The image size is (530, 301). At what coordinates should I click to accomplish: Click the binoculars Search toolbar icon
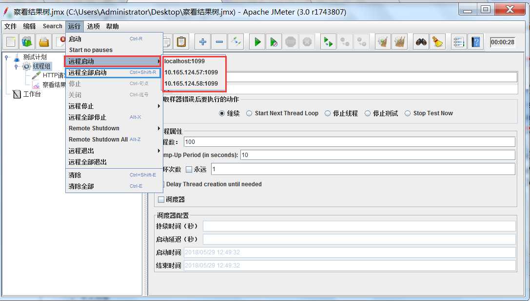click(421, 42)
